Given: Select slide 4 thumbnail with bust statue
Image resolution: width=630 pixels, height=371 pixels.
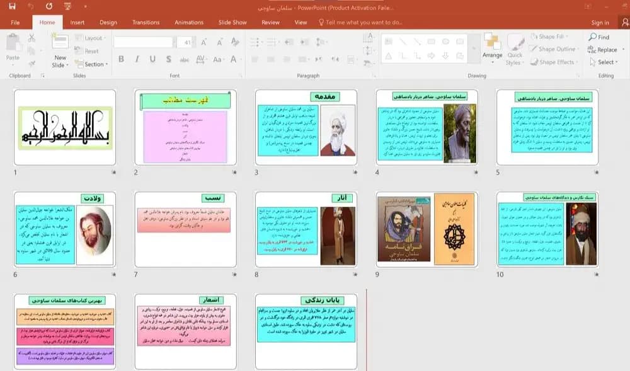Looking at the screenshot, I should (427, 127).
